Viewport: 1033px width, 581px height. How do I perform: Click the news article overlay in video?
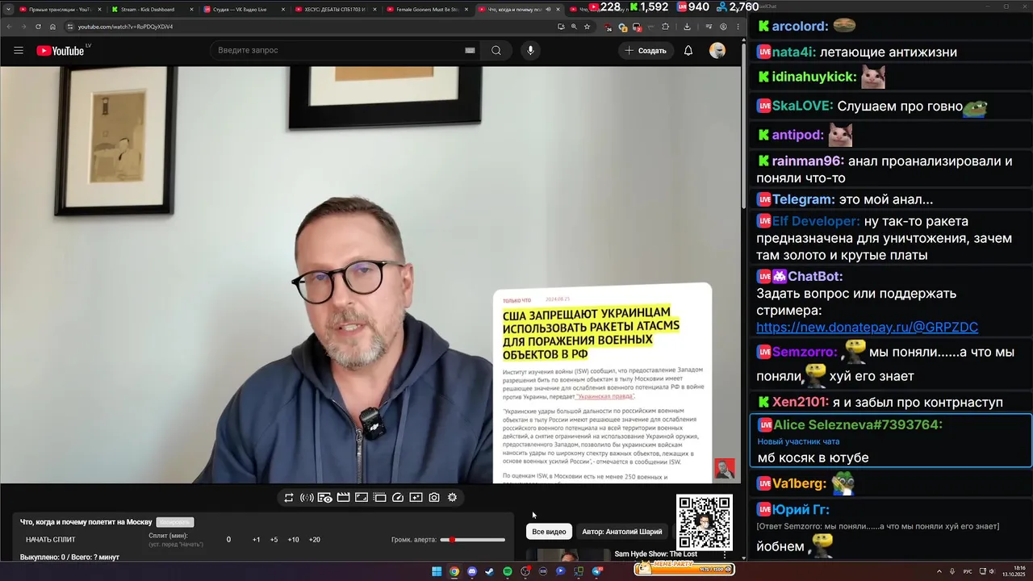tap(602, 383)
